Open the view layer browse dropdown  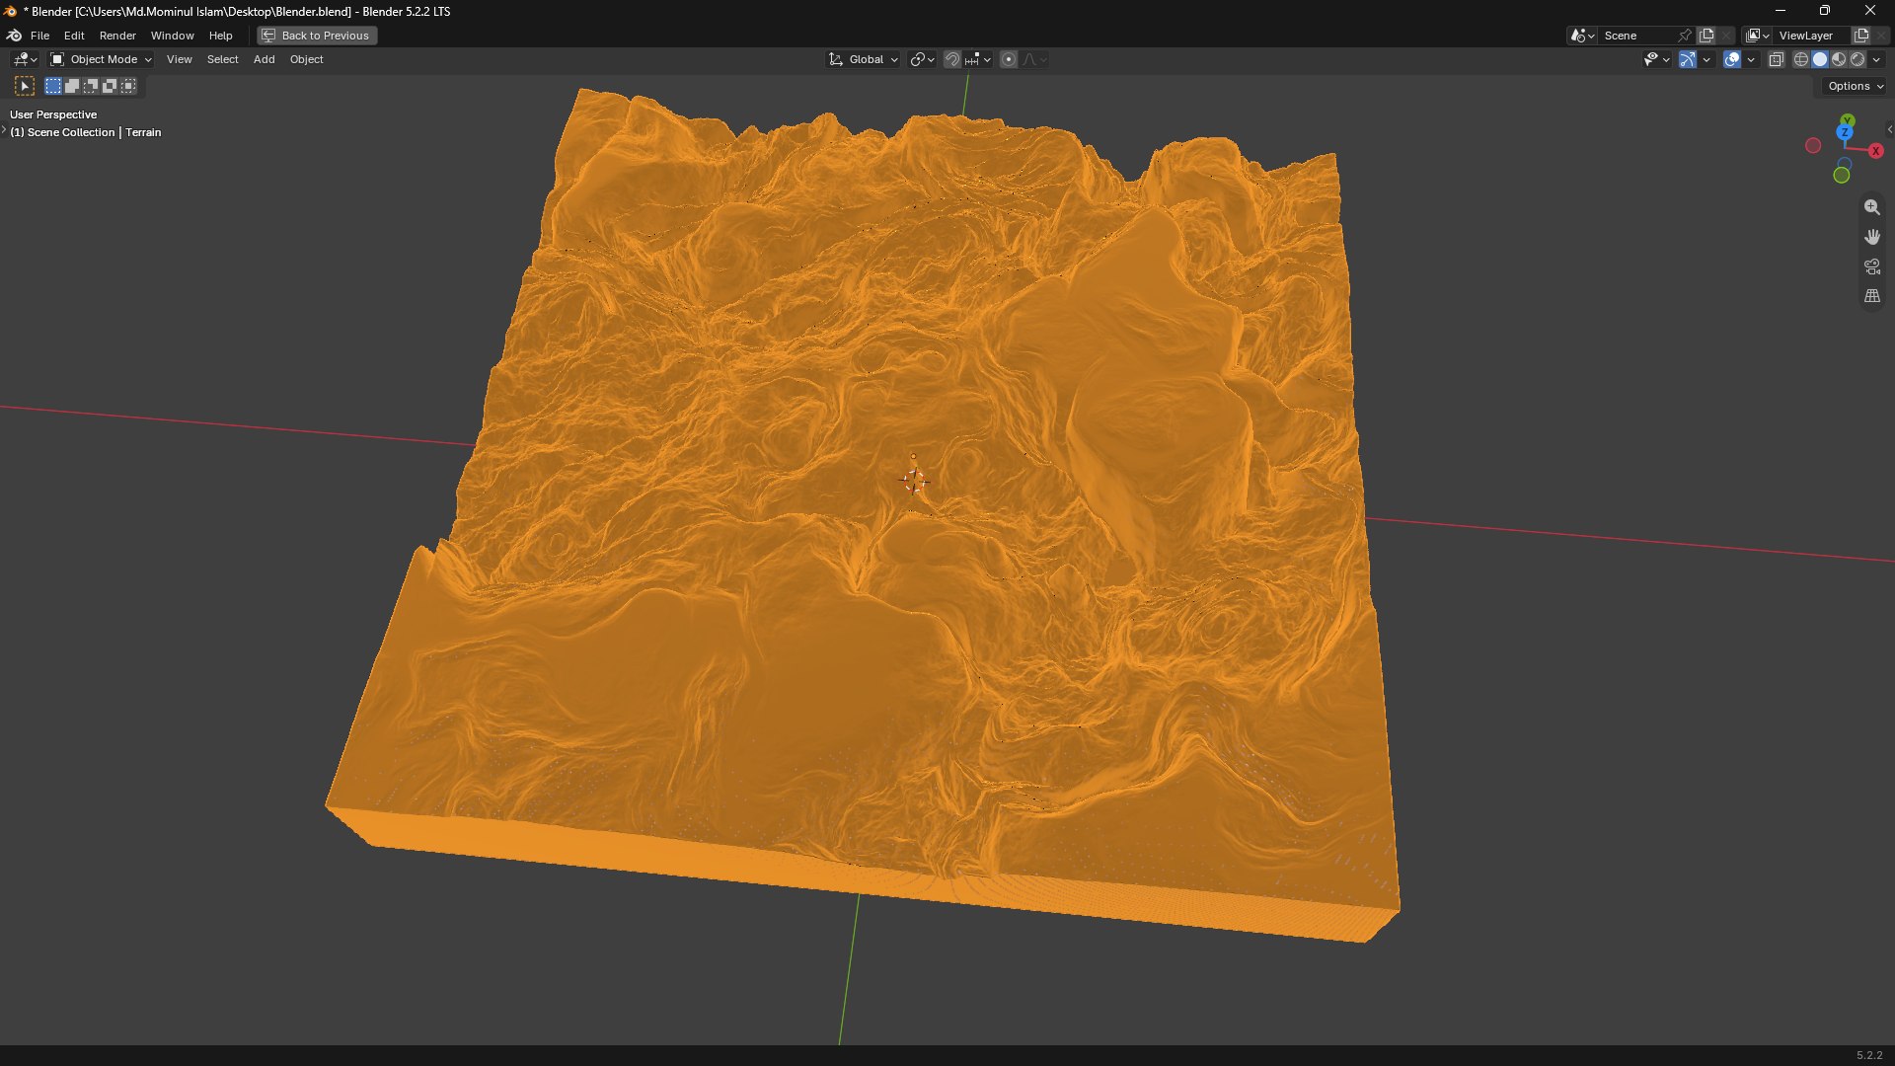(1758, 36)
